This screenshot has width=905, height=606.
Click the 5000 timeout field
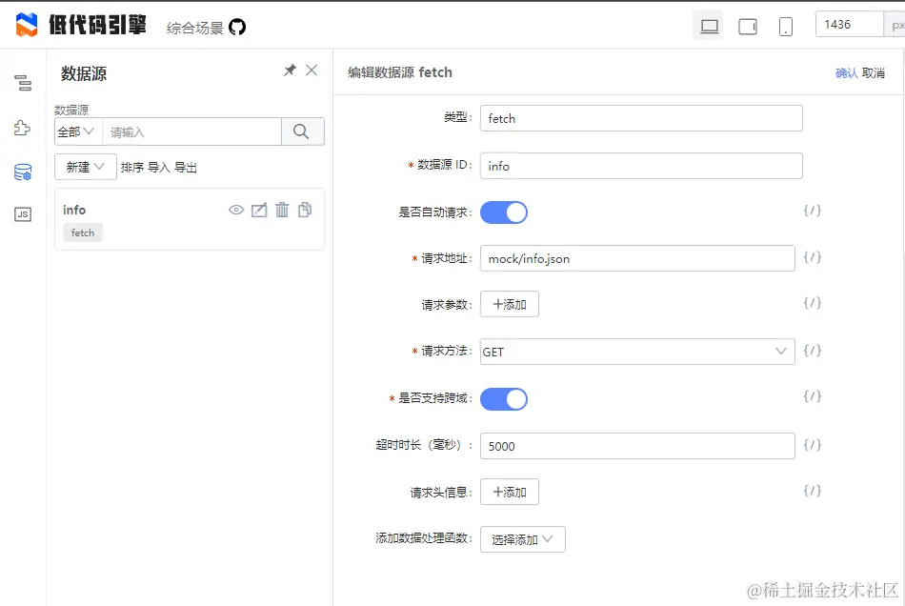pos(637,446)
